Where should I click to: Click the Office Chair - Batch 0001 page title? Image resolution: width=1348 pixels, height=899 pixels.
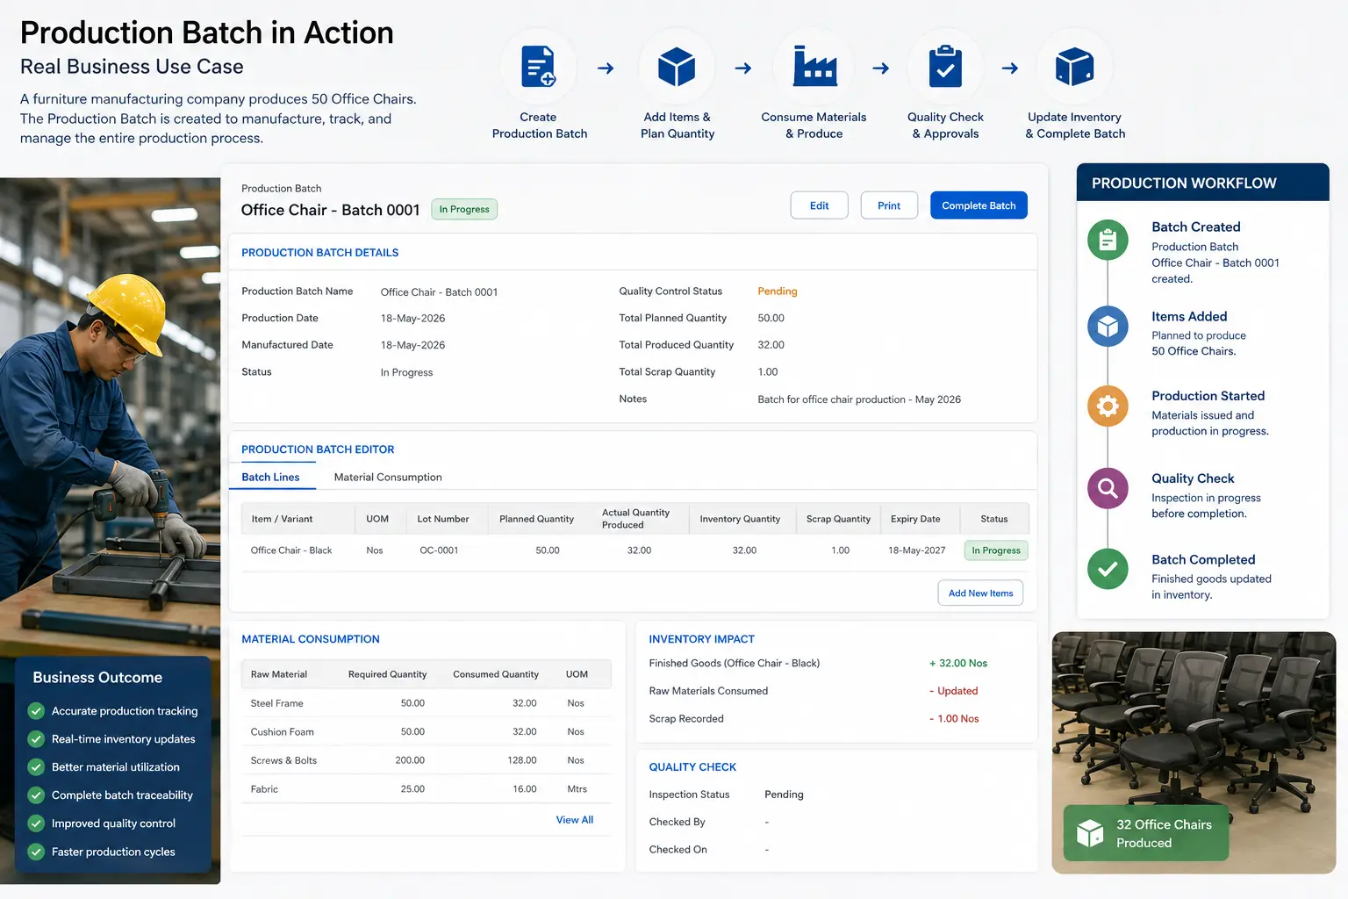click(330, 210)
